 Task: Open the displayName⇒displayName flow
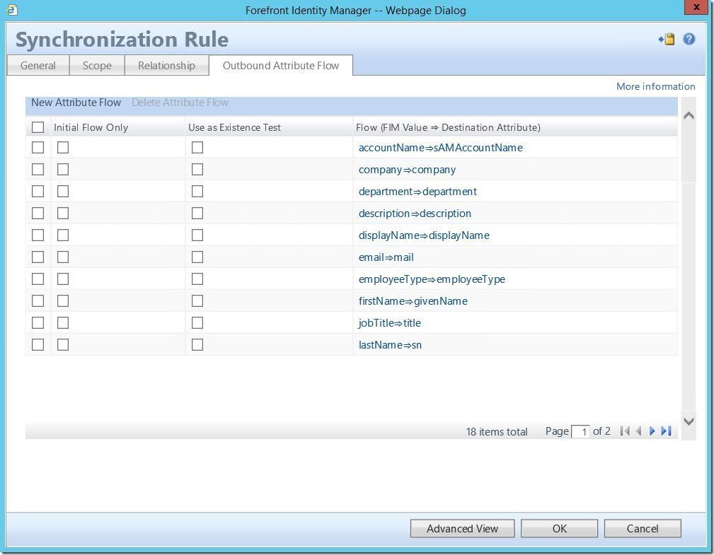424,235
